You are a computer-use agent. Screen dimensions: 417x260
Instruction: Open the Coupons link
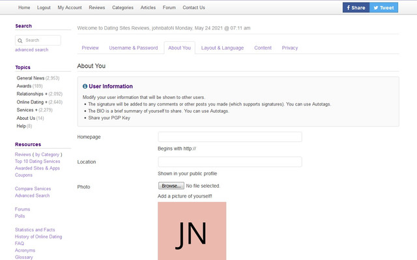coord(23,175)
